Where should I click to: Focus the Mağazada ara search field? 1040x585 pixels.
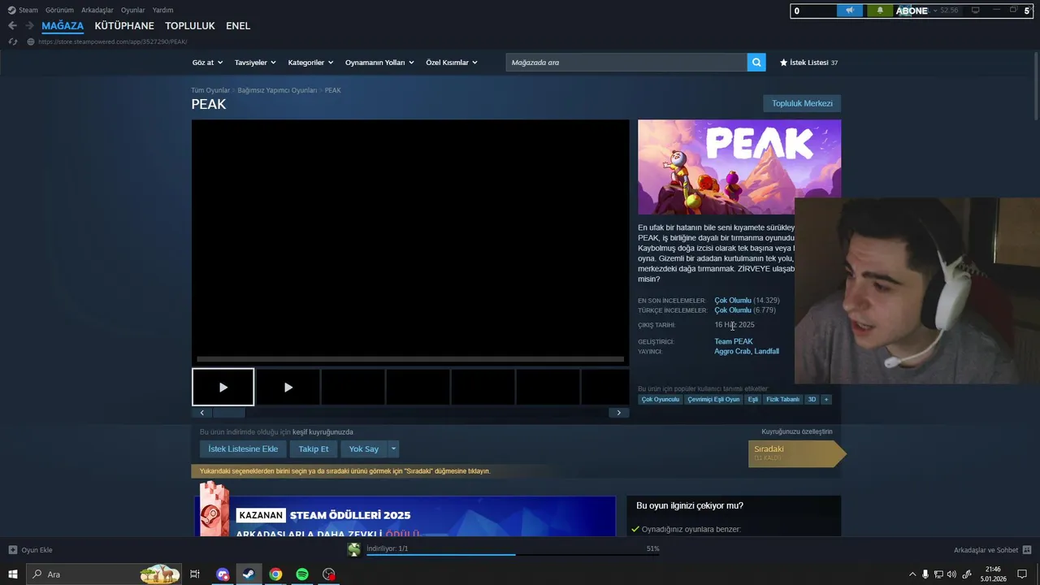626,63
